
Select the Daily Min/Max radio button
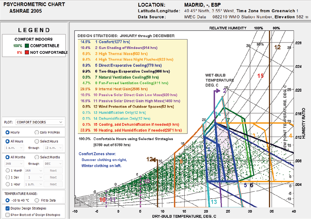pyautogui.click(x=36, y=132)
